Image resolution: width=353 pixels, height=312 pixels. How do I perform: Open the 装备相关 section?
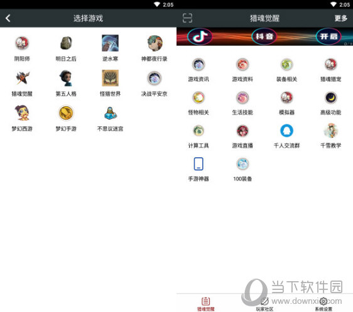(286, 64)
